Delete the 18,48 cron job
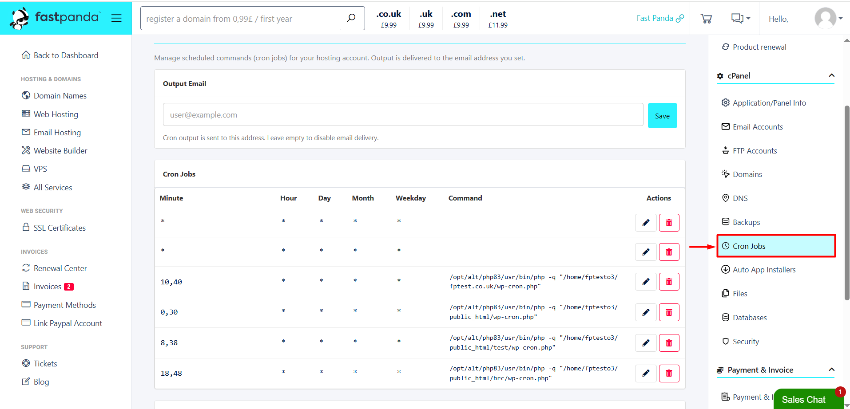Screen dimensions: 850x409 (669, 373)
